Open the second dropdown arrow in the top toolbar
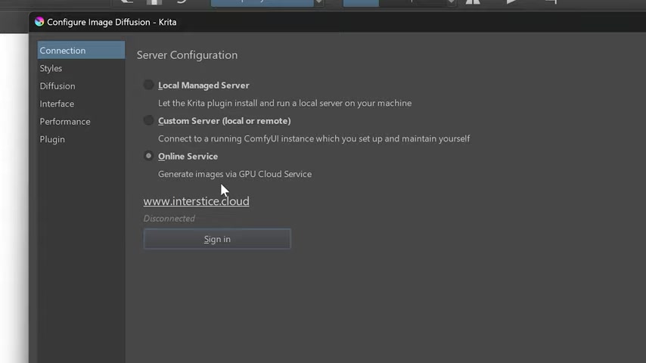646x363 pixels. [x=452, y=2]
